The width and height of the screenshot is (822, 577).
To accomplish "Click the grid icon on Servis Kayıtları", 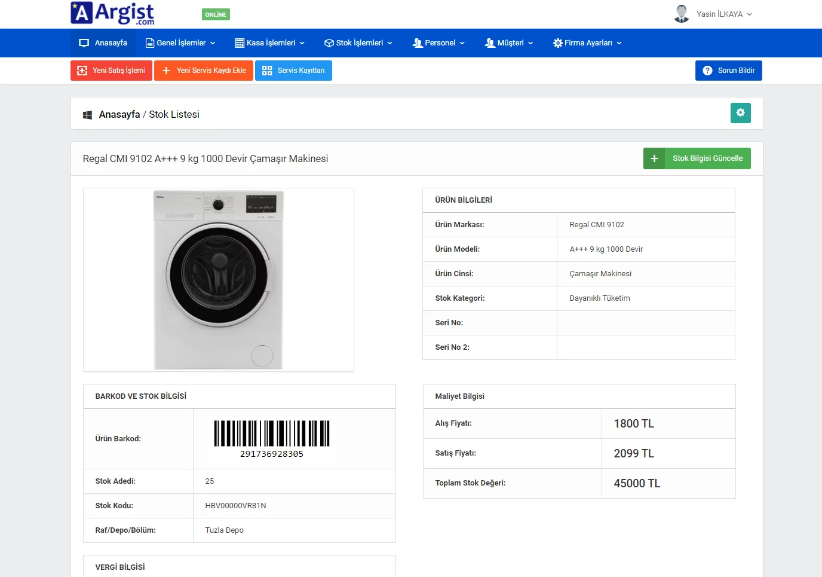I will pos(267,71).
